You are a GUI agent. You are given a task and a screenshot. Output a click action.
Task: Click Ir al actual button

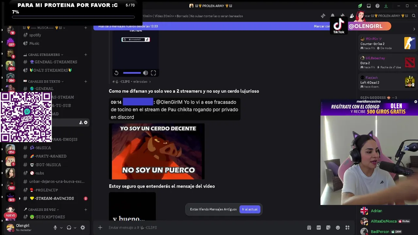click(x=250, y=209)
